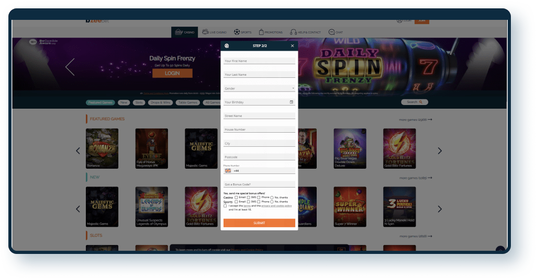536x279 pixels.
Task: Open the phone country flag selector
Action: pos(228,170)
